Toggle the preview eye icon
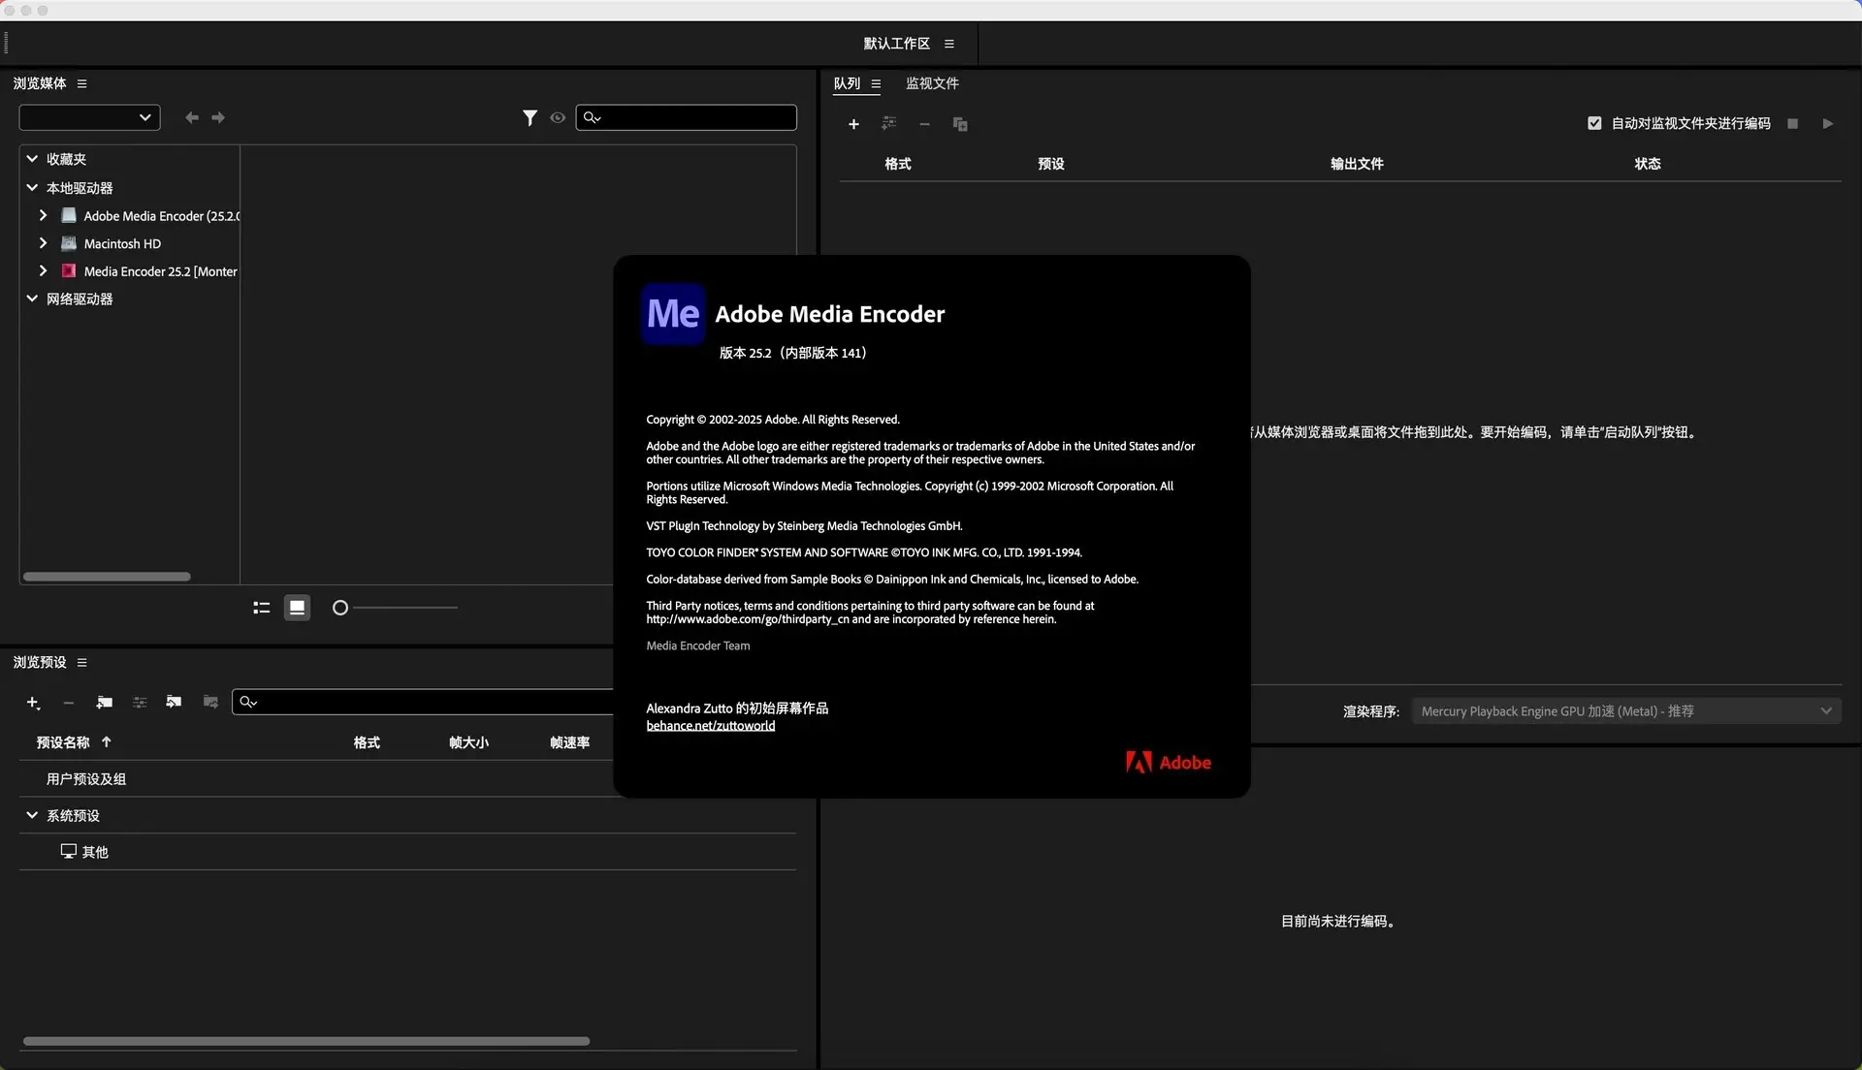Screen dimensions: 1862x1070 (x=558, y=117)
